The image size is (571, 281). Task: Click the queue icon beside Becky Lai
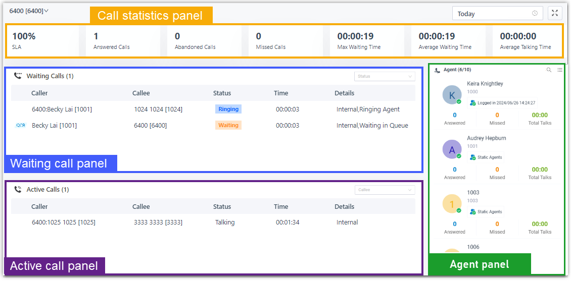pyautogui.click(x=21, y=126)
